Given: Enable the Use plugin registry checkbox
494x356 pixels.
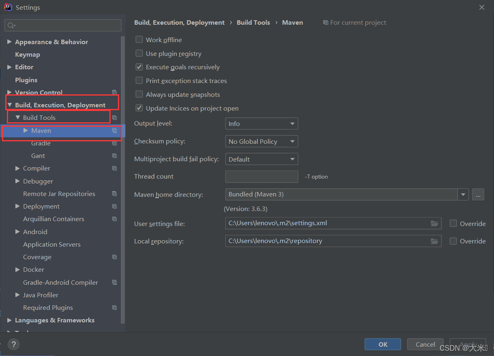Looking at the screenshot, I should pos(139,53).
